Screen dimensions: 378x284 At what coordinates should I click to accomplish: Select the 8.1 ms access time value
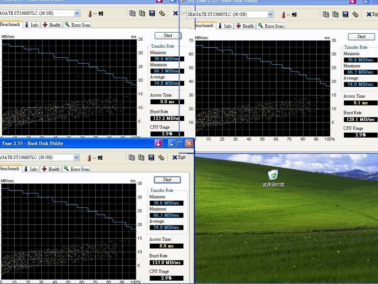[x=361, y=103]
